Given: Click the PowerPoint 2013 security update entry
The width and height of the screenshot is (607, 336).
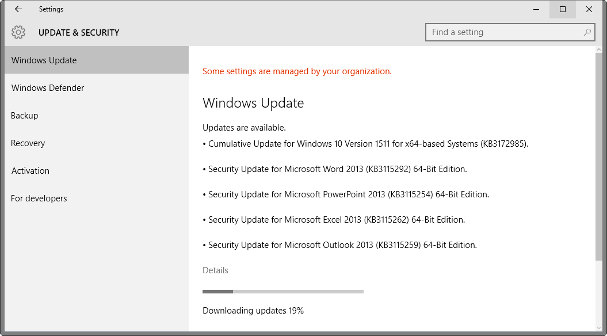Looking at the screenshot, I should pos(346,194).
